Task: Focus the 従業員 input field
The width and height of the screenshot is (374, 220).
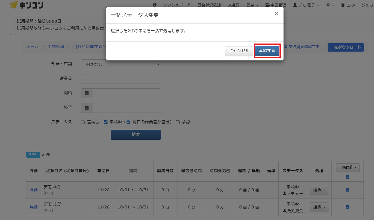Action: [x=121, y=79]
